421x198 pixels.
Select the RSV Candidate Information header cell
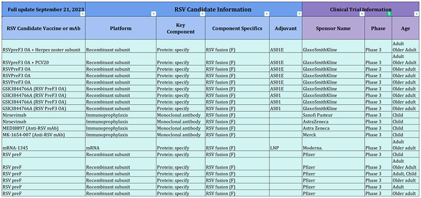(x=194, y=9)
